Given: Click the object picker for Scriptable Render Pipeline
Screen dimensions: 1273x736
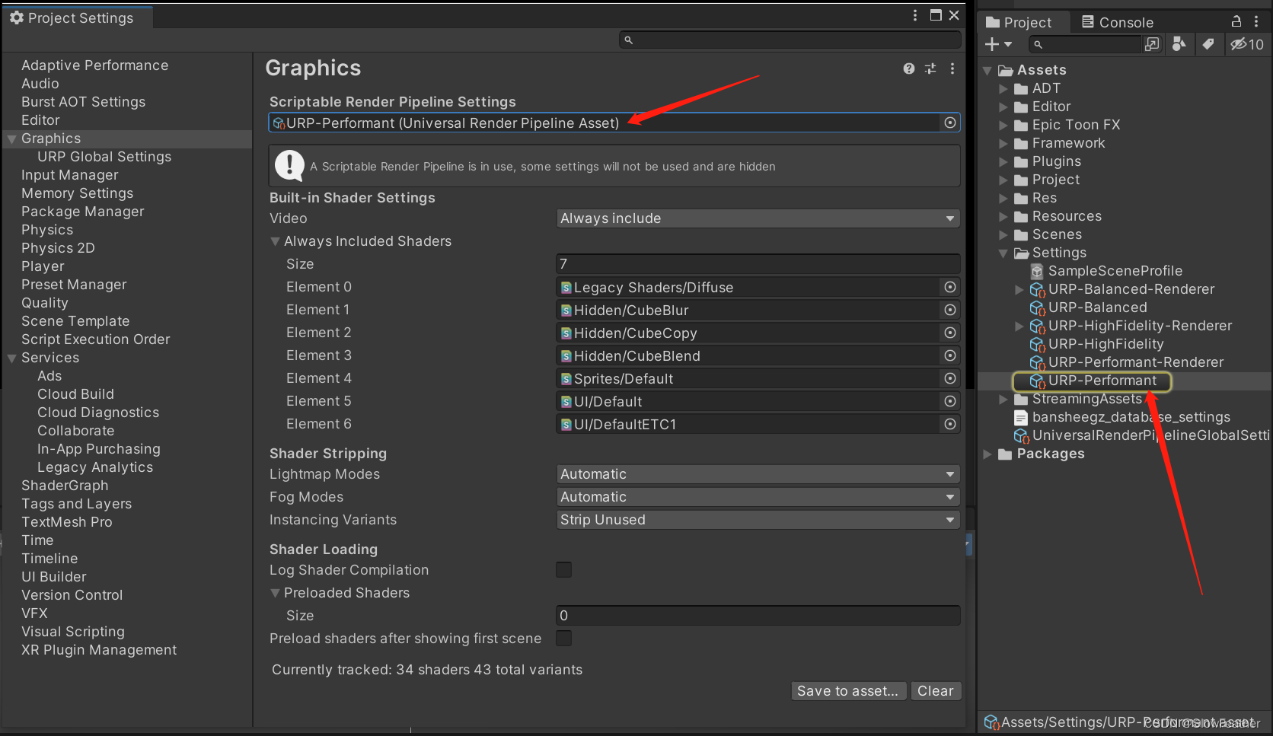Looking at the screenshot, I should tap(949, 122).
